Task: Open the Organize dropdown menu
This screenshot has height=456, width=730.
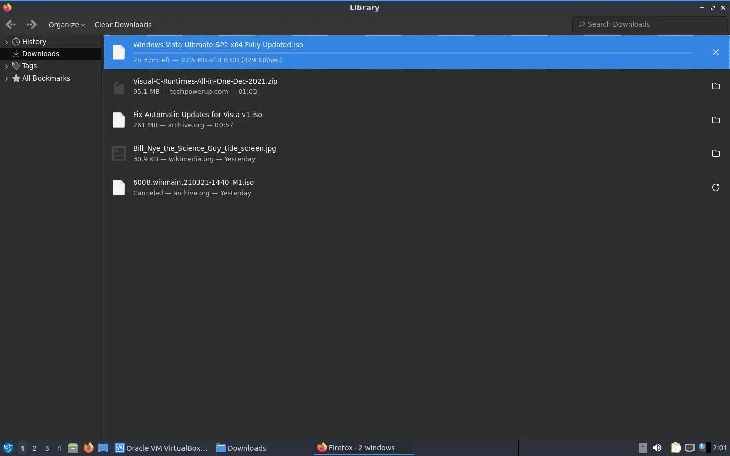Action: coord(66,25)
